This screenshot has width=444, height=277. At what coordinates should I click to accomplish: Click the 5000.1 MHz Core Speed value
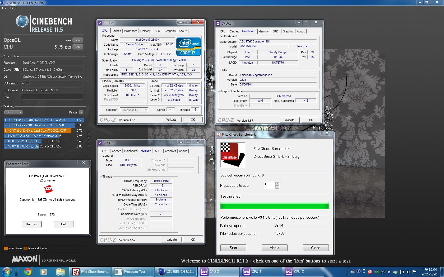[132, 86]
